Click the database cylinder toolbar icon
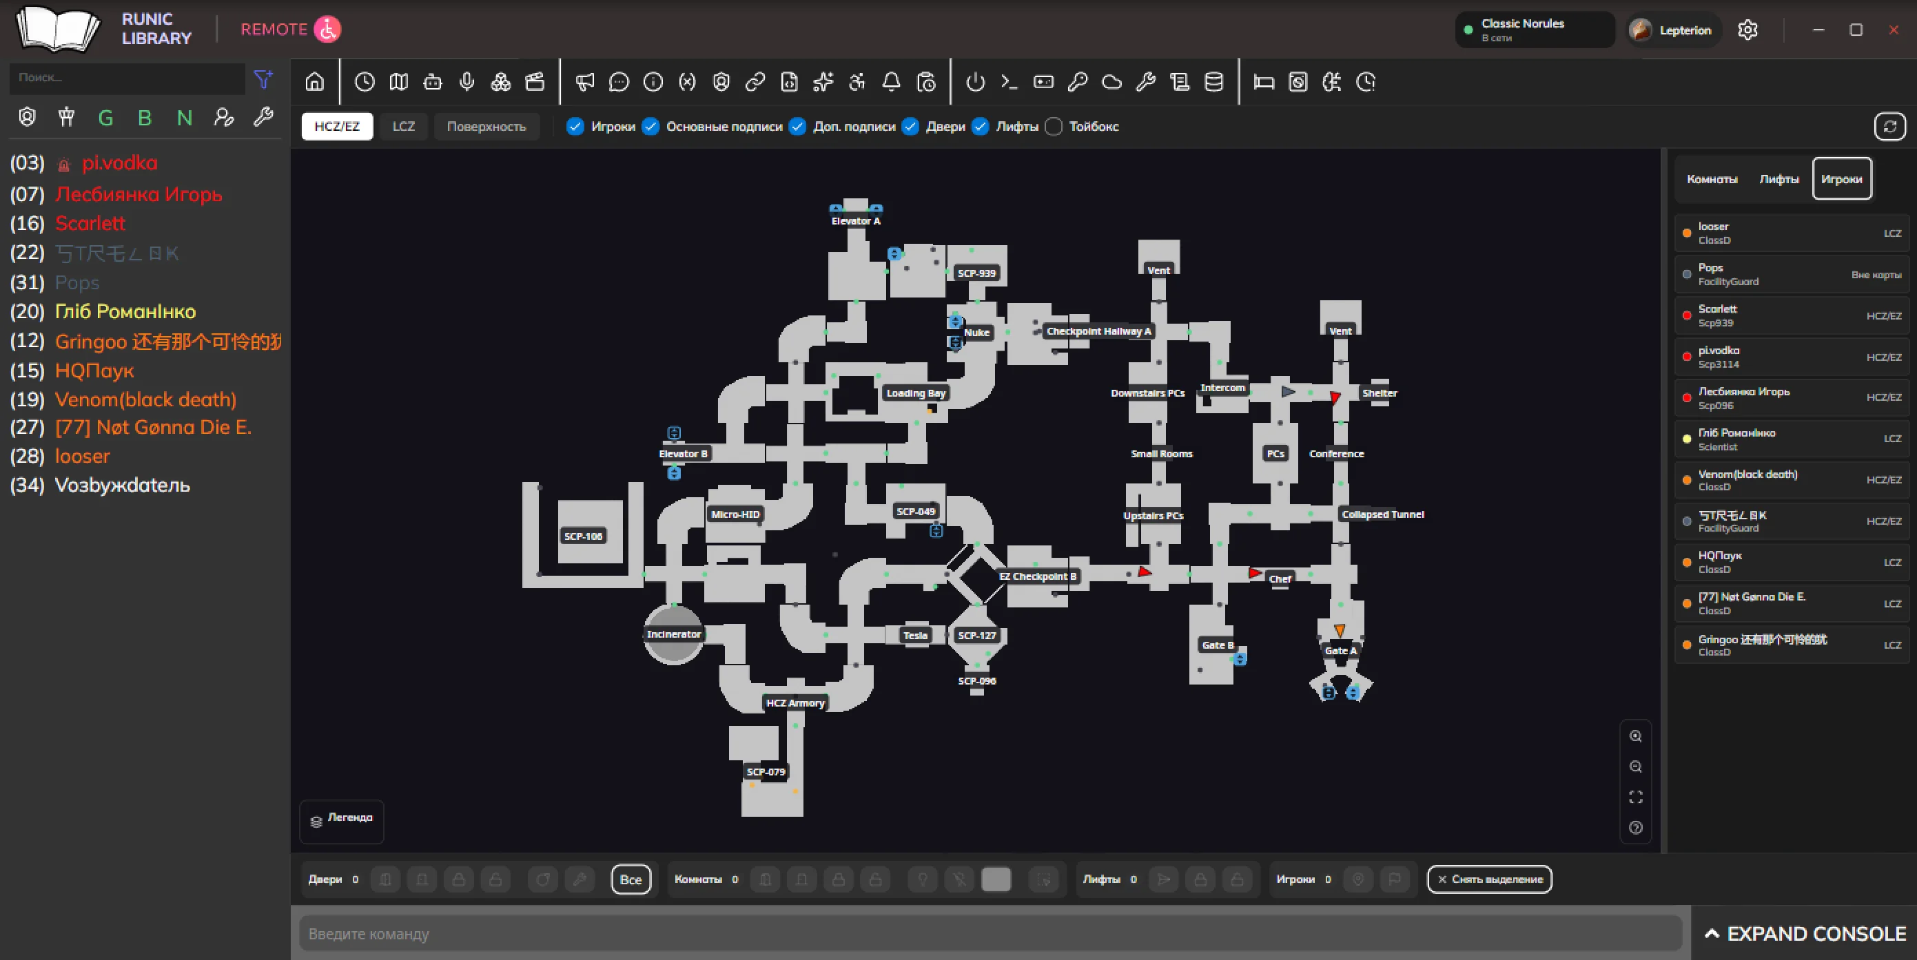Viewport: 1917px width, 960px height. [1213, 82]
